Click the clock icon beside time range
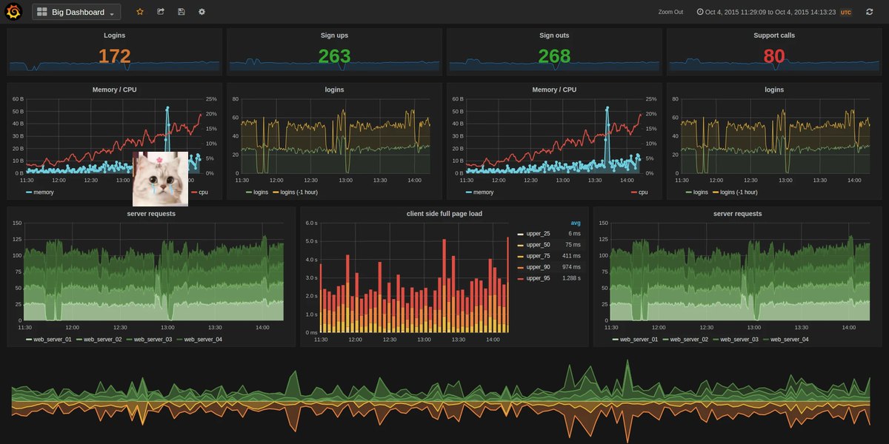889x444 pixels. [x=700, y=12]
